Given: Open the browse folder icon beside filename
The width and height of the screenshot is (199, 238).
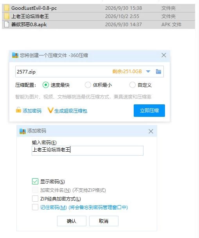Looking at the screenshot, I should pyautogui.click(x=158, y=72).
